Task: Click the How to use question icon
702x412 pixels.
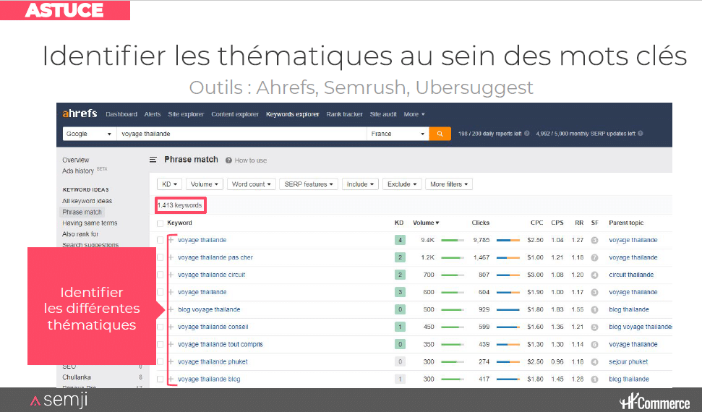Action: point(228,160)
